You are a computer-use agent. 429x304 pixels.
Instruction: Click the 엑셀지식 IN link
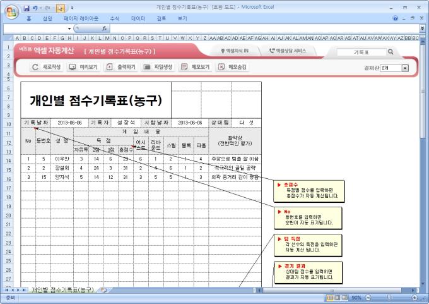234,51
